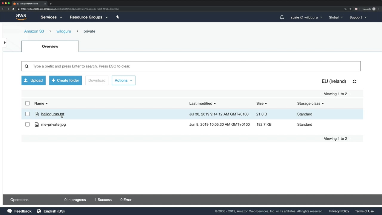Open the Global region dropdown
This screenshot has height=215, width=382.
[x=336, y=17]
